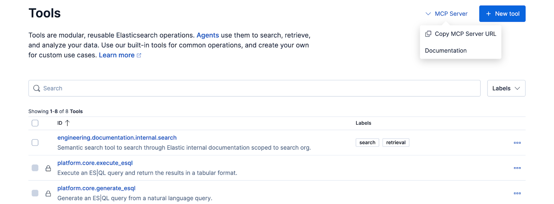Open the Labels filter dropdown
The width and height of the screenshot is (554, 204).
(x=506, y=88)
